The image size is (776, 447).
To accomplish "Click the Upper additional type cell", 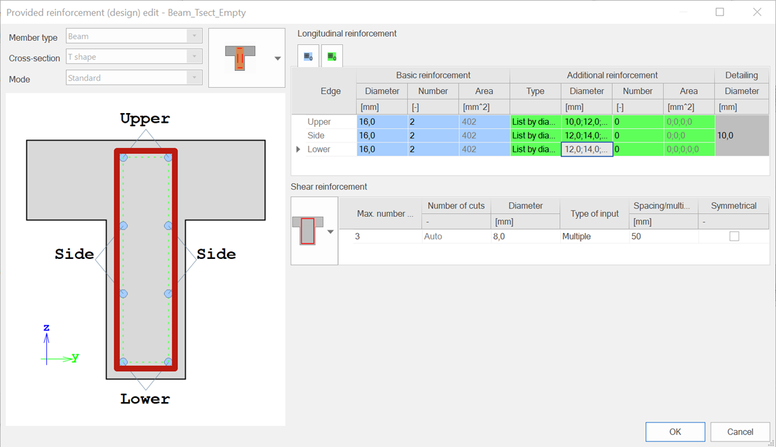I will 536,121.
